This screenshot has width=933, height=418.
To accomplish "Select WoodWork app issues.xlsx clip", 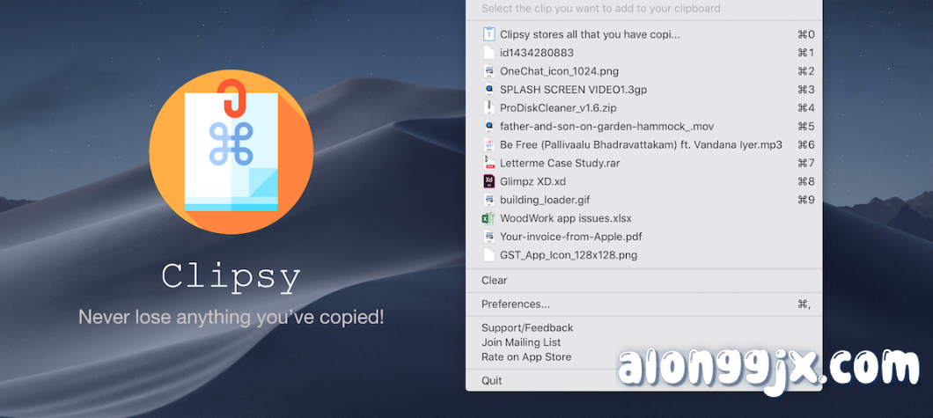I will click(x=643, y=218).
